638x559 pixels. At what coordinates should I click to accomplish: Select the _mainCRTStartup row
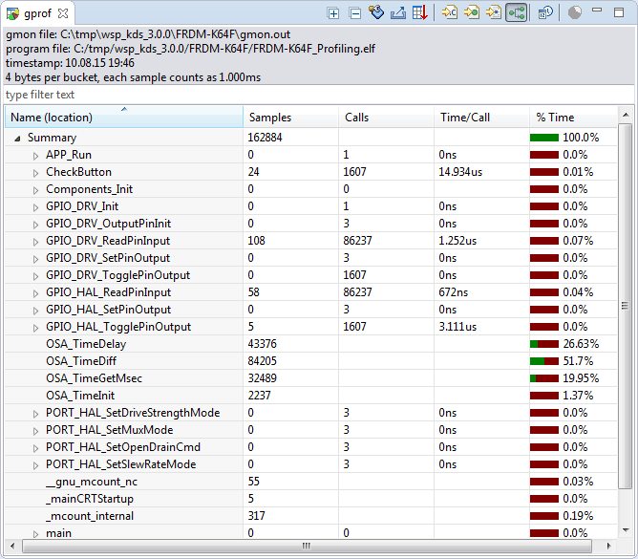coord(310,499)
